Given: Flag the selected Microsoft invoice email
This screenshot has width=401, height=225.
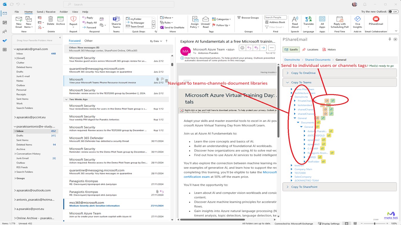Looking at the screenshot, I should tap(162, 79).
